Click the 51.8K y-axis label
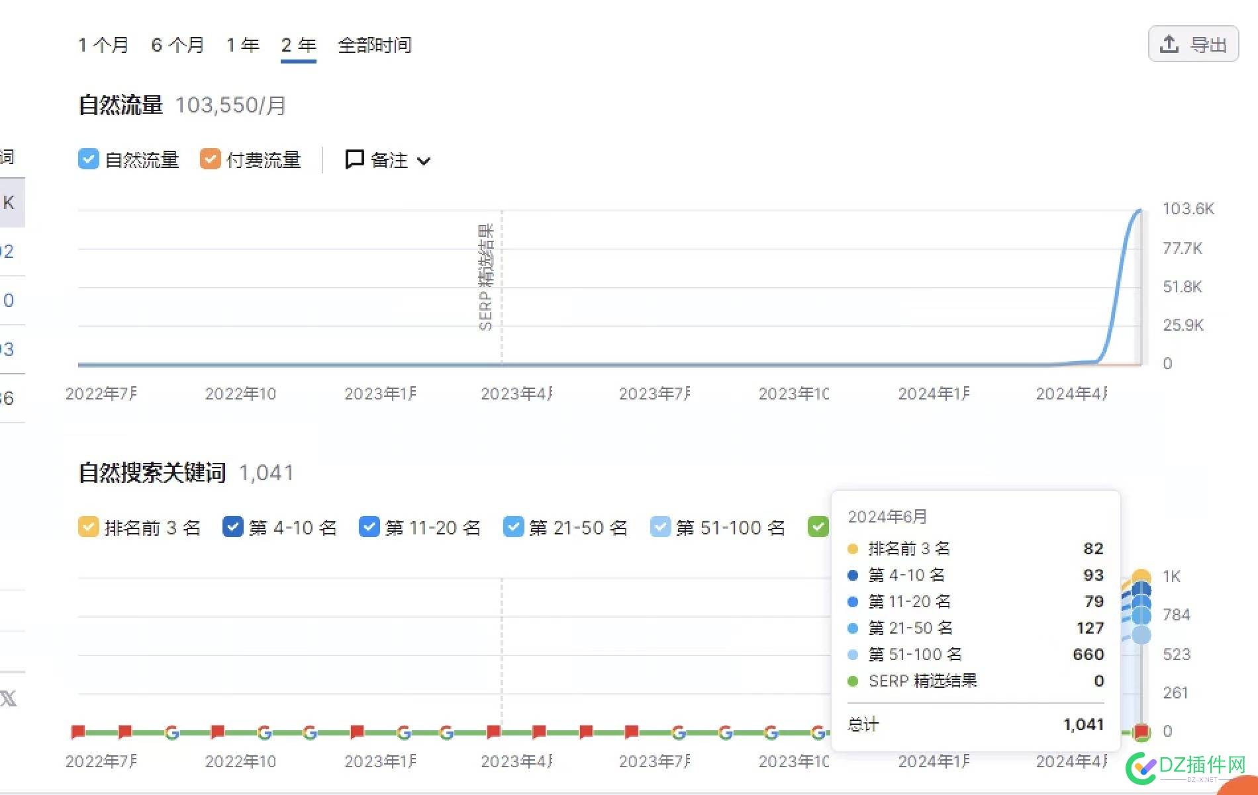 click(1183, 286)
